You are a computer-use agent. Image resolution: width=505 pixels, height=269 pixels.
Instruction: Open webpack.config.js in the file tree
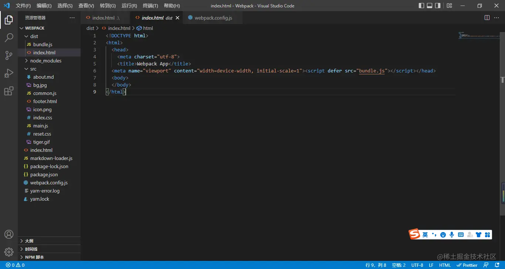click(x=49, y=183)
